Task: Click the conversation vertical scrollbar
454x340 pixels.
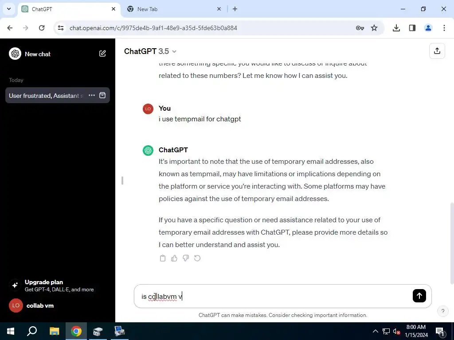Action: click(x=452, y=243)
